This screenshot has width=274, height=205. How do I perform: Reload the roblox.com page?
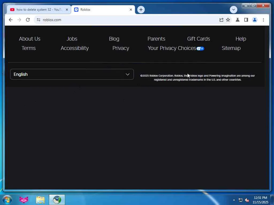click(28, 20)
